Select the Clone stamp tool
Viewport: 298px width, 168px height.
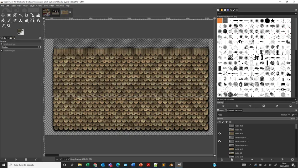pos(21,20)
